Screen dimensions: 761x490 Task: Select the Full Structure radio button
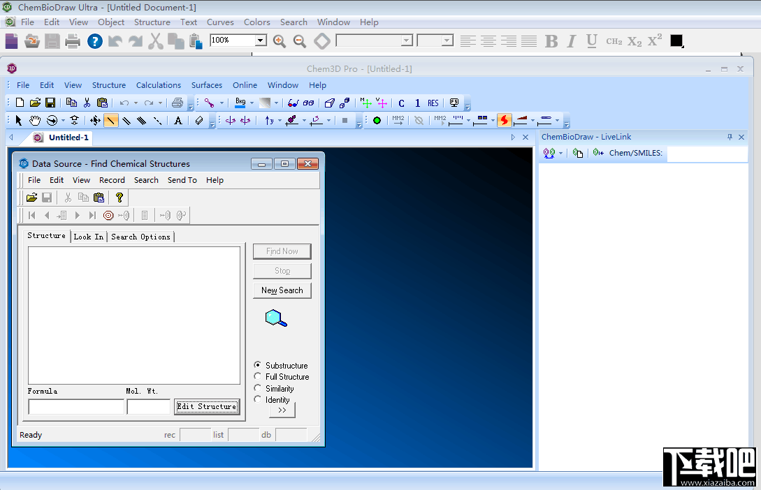[x=257, y=376]
